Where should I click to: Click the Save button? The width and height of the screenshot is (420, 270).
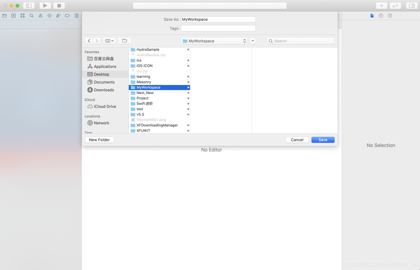(x=323, y=140)
